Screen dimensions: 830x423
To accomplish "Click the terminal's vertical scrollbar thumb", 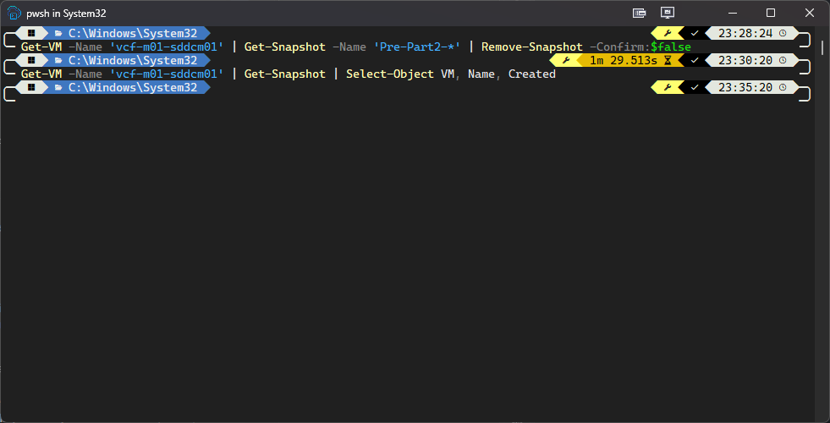I will [822, 47].
